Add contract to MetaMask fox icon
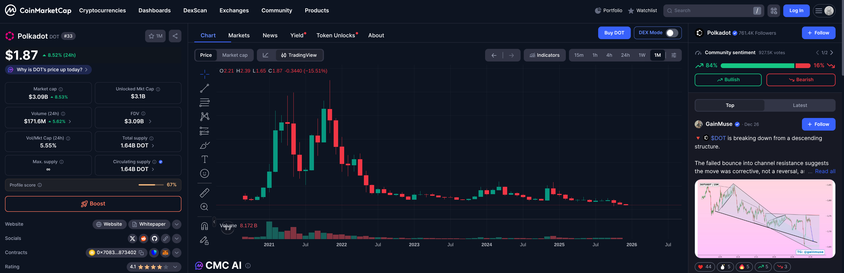This screenshot has width=844, height=273. pos(165,253)
